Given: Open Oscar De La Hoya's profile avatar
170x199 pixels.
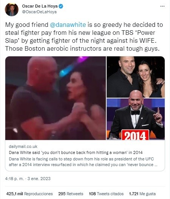Looking at the screenshot, I should pos(12,9).
